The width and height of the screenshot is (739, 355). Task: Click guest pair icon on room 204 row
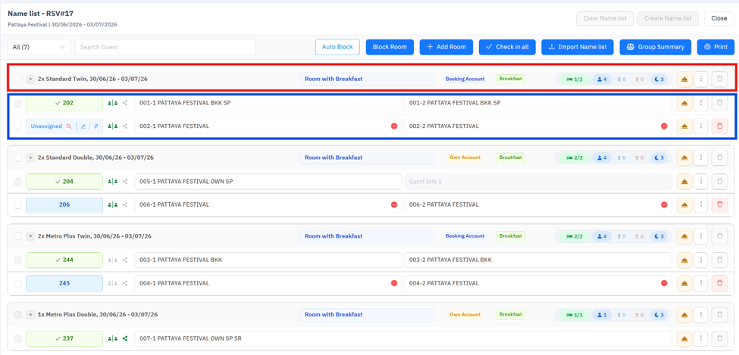[113, 181]
